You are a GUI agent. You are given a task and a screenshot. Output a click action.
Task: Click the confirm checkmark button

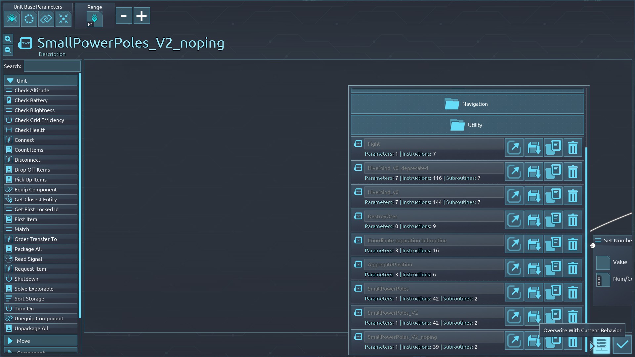pos(622,345)
